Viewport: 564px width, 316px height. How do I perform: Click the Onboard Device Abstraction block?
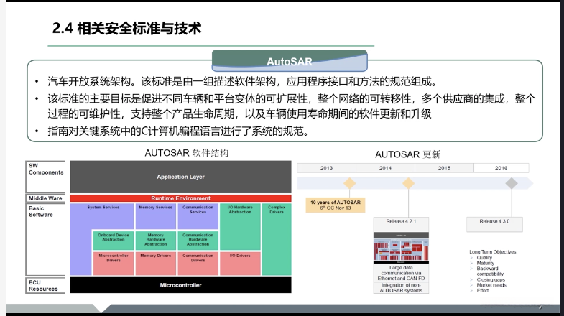coord(114,240)
